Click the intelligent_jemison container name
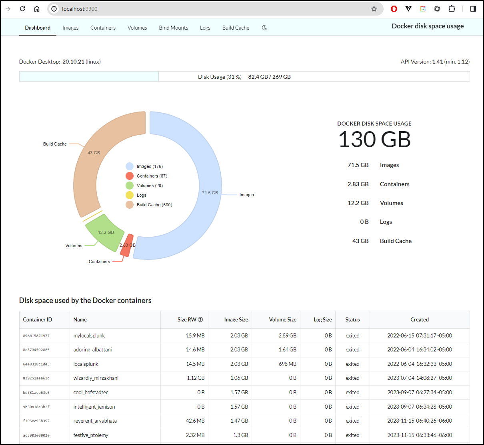484x445 pixels. pos(94,407)
